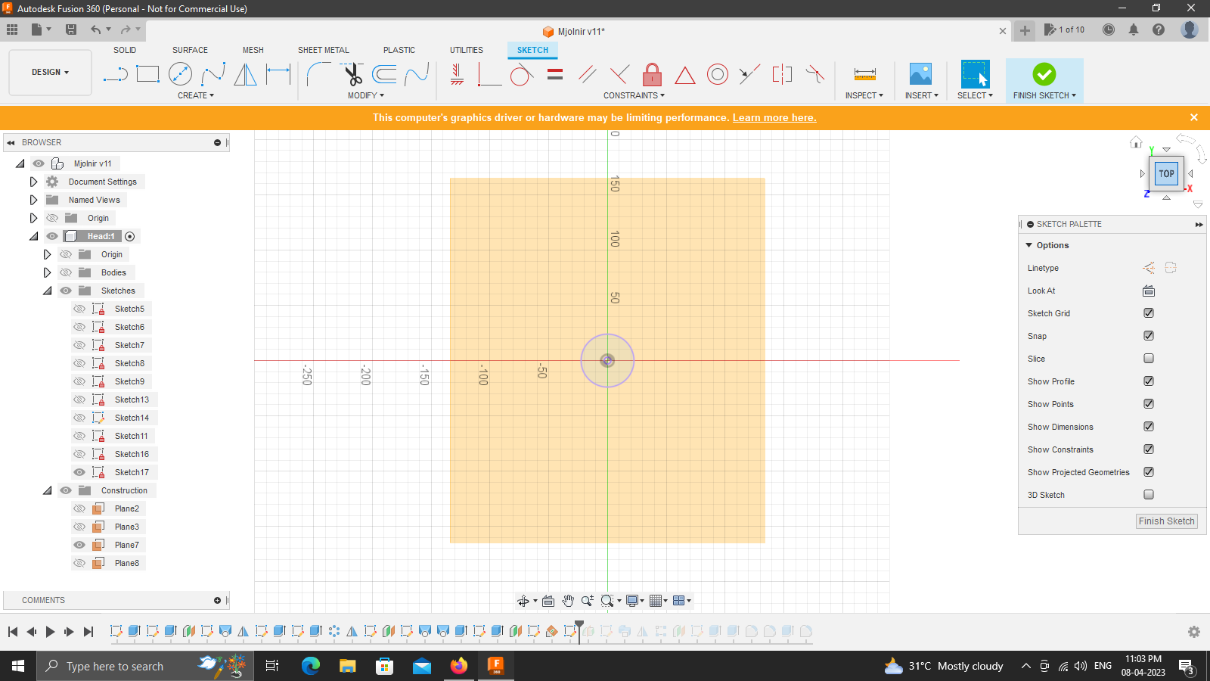This screenshot has height=681, width=1210.
Task: Collapse the Options section in Sketch Palette
Action: click(x=1030, y=244)
